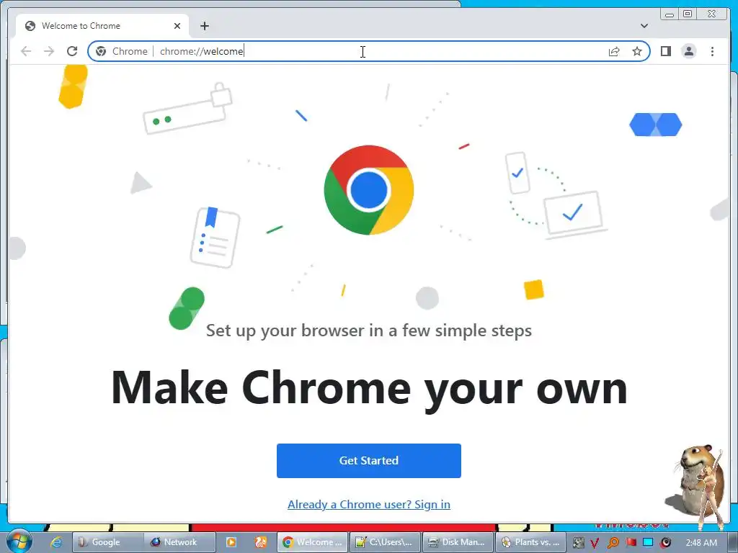Click the 2:48 AM clock

tap(701, 542)
